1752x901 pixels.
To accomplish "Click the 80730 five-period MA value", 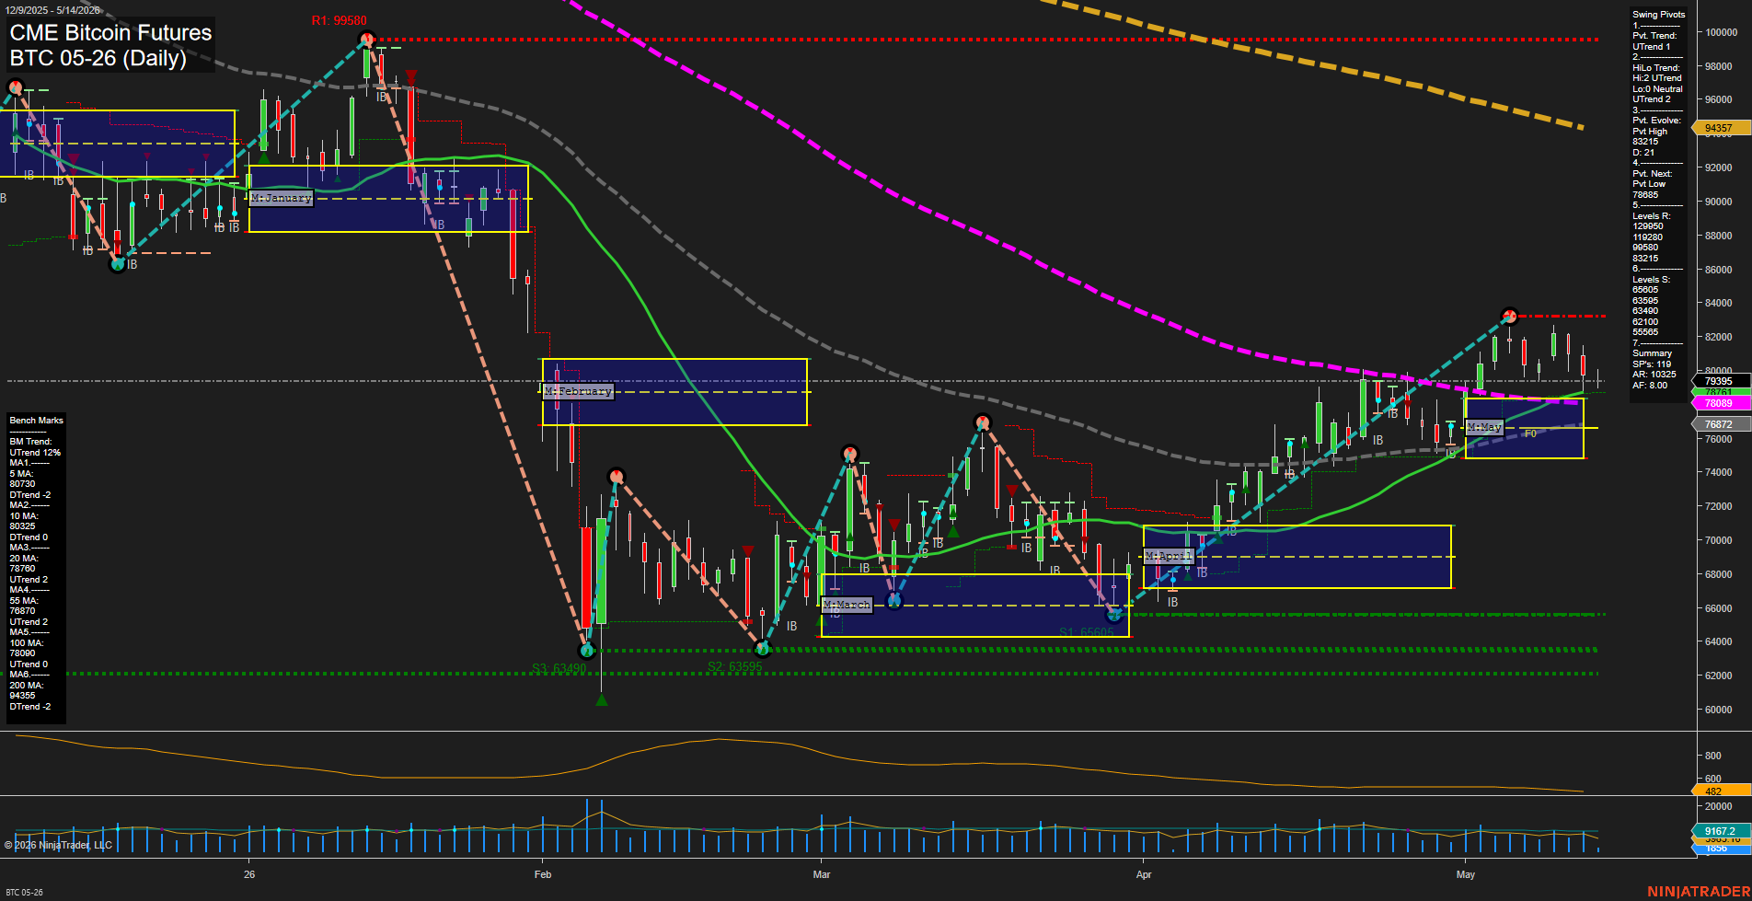I will (x=22, y=484).
